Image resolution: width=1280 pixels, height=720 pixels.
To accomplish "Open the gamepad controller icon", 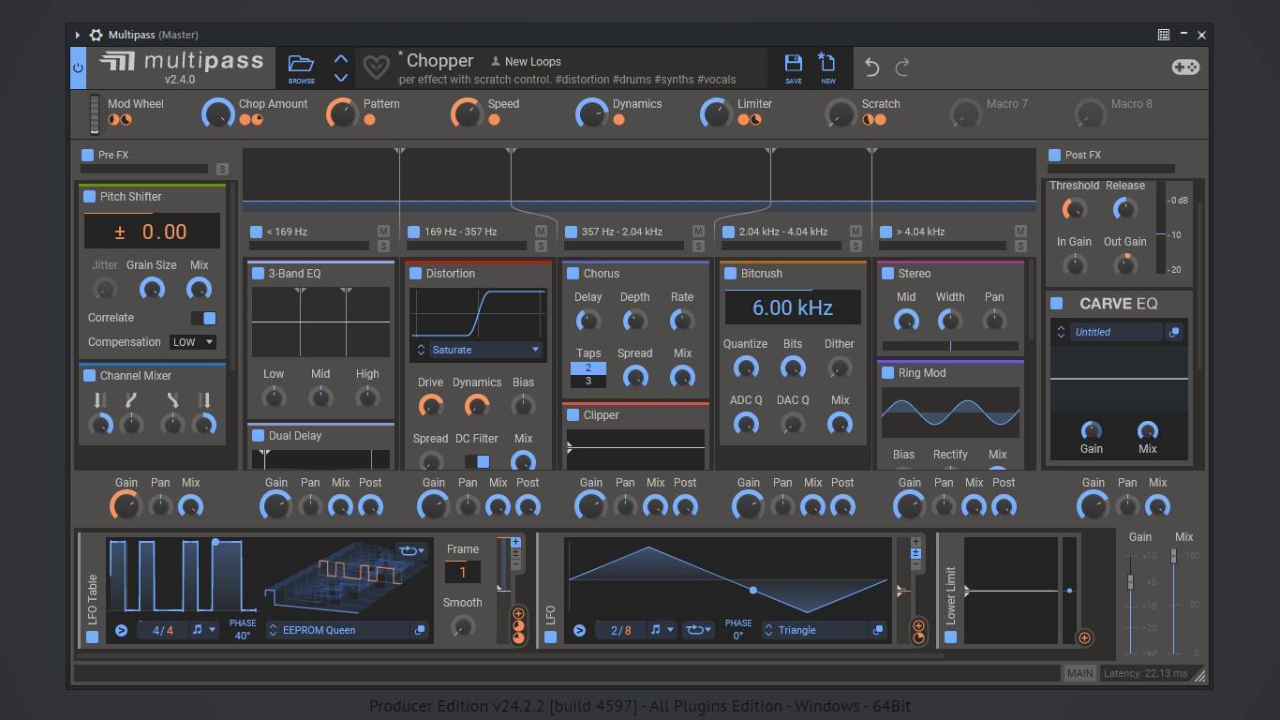I will [x=1185, y=67].
